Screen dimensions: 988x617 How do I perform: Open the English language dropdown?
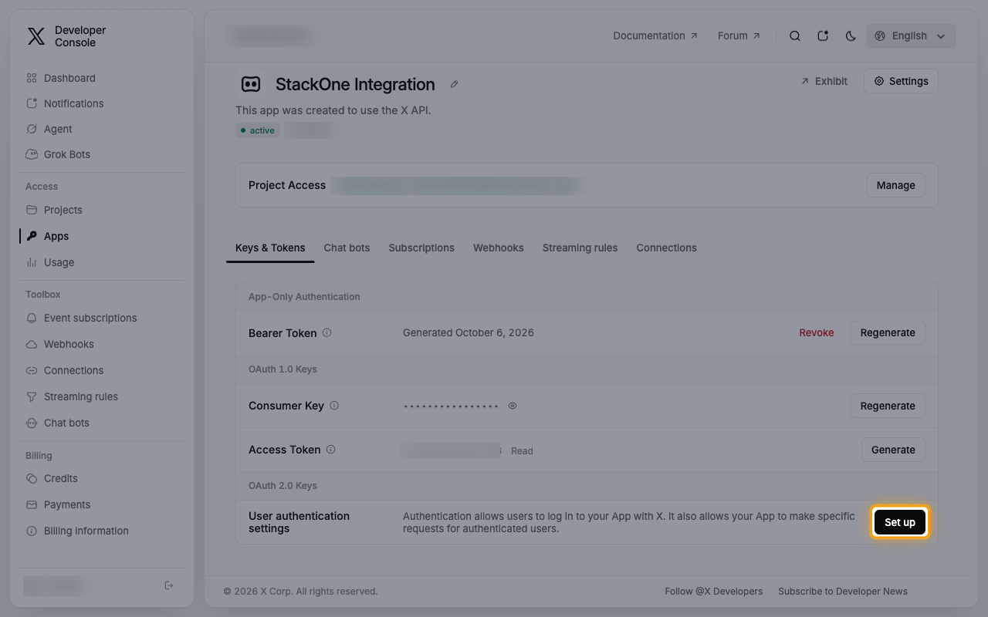click(x=911, y=36)
